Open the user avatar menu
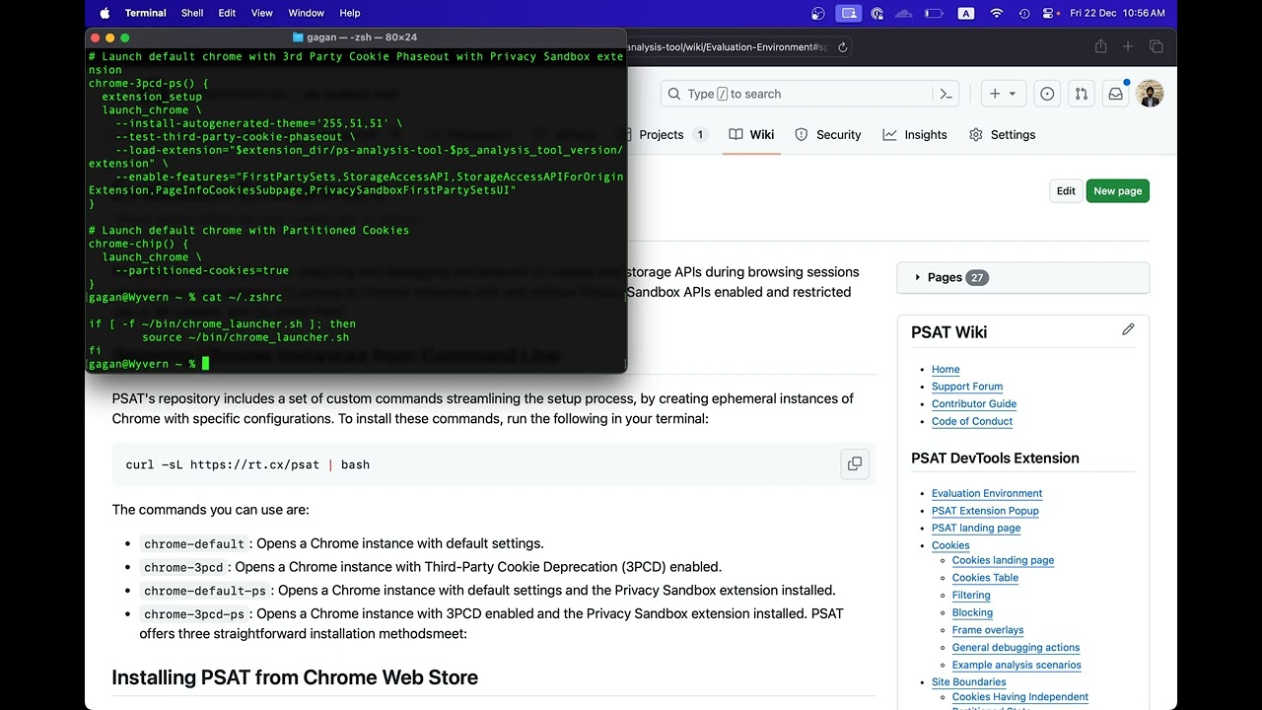The width and height of the screenshot is (1262, 710). 1150,94
